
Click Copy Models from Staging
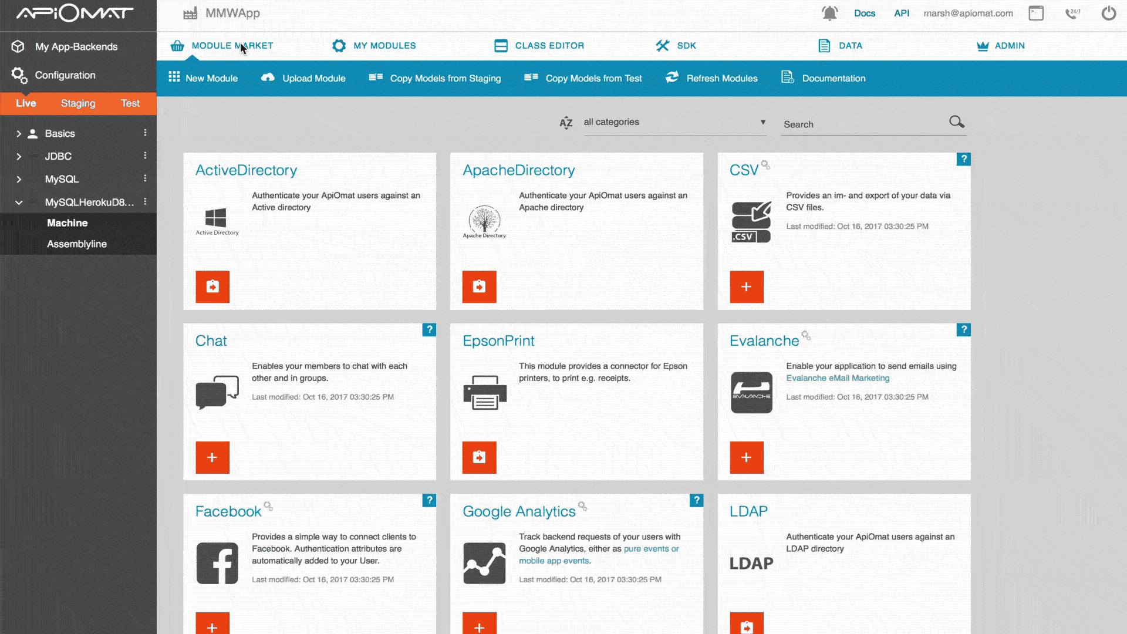[x=434, y=78]
